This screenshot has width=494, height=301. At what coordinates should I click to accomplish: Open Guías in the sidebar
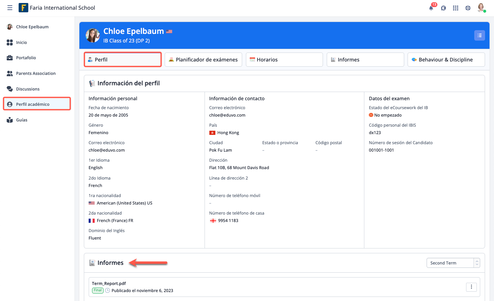point(22,120)
